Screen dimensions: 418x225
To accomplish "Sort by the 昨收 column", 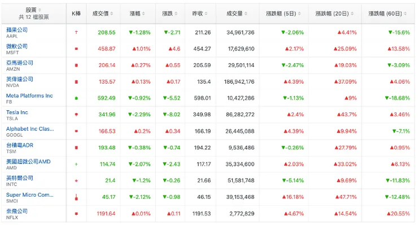I will tap(200, 14).
